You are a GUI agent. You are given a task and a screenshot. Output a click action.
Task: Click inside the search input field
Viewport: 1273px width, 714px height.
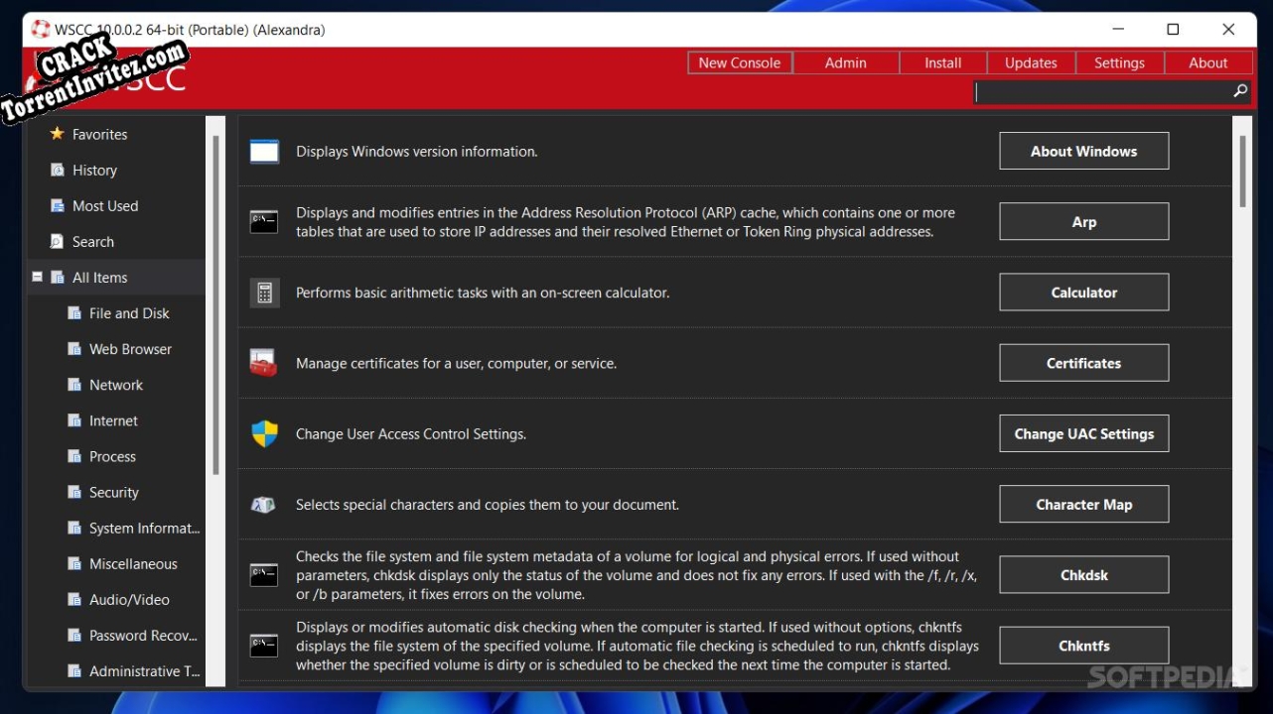pos(1092,91)
